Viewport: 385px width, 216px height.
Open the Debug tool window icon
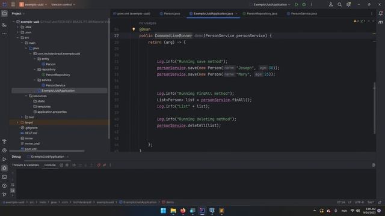click(4, 168)
